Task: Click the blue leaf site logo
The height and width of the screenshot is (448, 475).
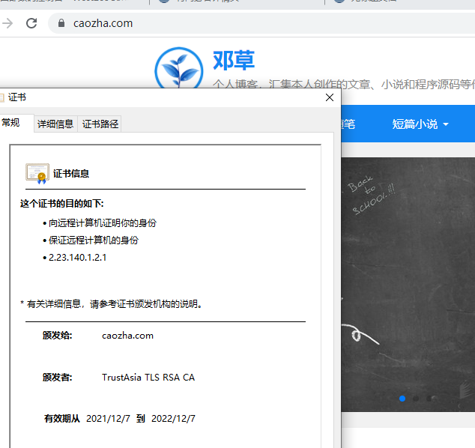Action: 178,70
